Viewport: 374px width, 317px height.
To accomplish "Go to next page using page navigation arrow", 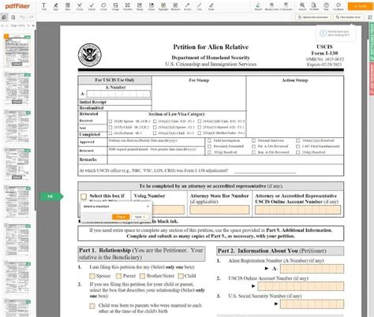I will click(x=28, y=26).
